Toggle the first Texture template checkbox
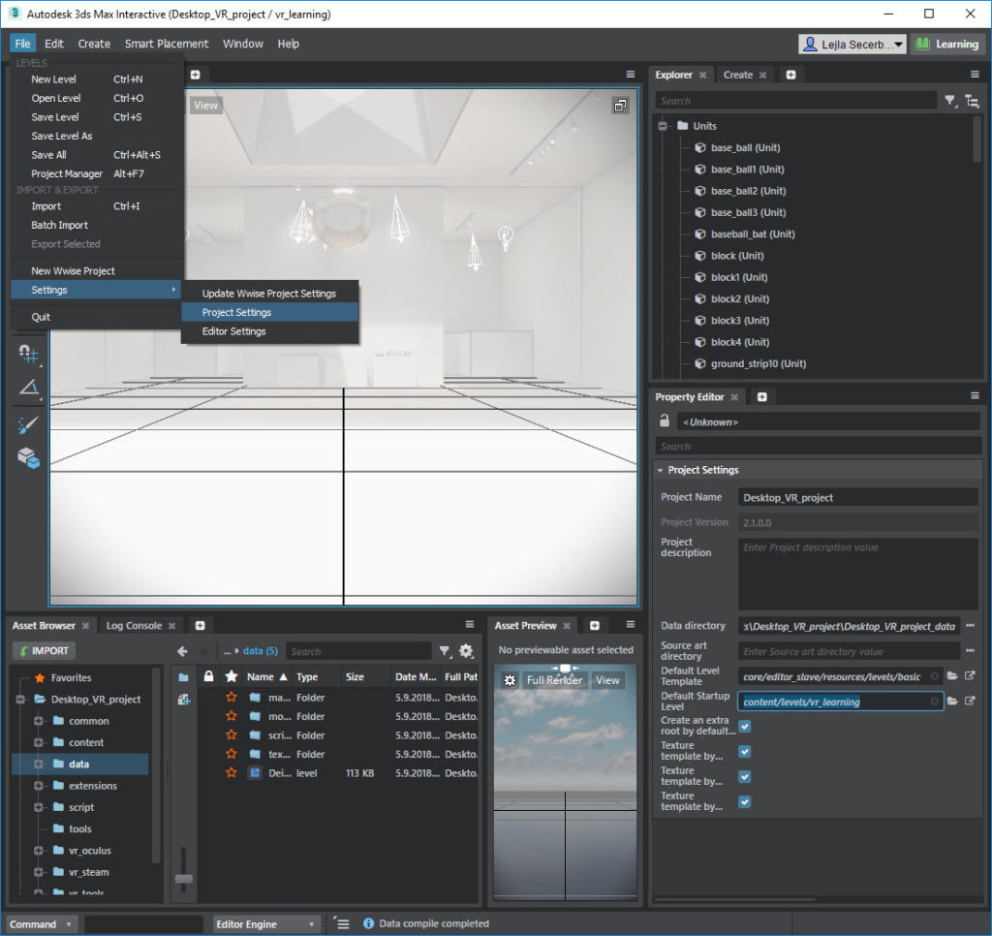The height and width of the screenshot is (936, 992). point(745,751)
